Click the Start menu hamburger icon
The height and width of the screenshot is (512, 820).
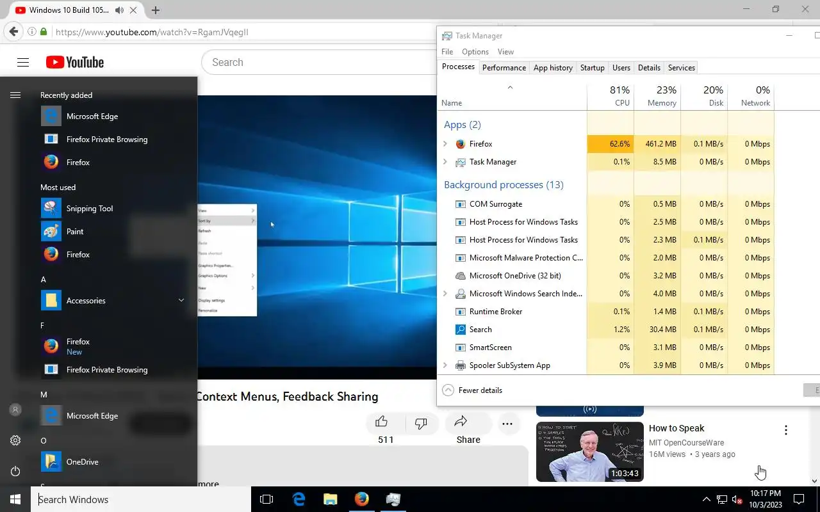pos(15,95)
